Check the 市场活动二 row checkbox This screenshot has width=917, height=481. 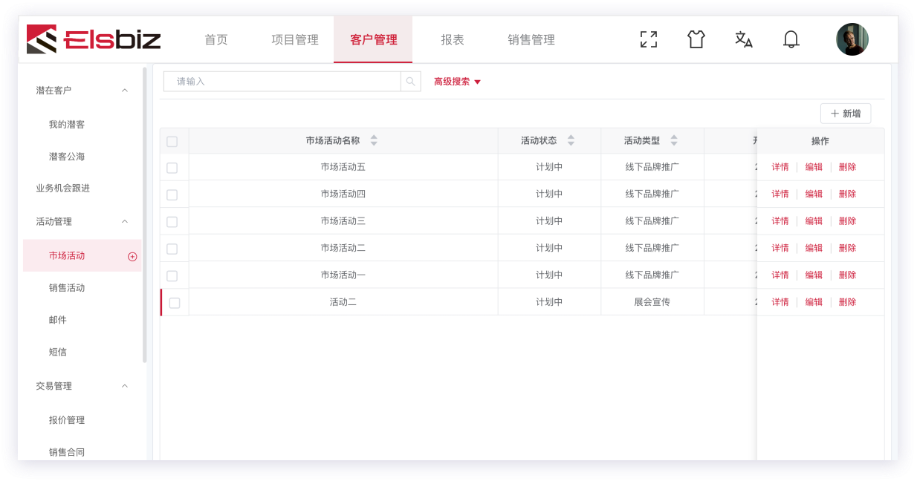point(172,249)
